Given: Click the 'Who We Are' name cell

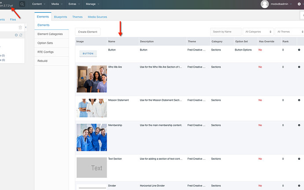Looking at the screenshot, I should 115,67.
